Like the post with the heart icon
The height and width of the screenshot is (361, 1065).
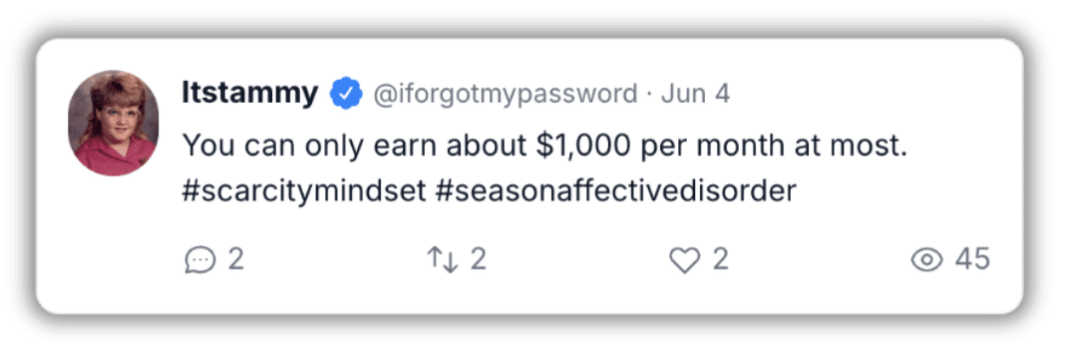pyautogui.click(x=684, y=260)
